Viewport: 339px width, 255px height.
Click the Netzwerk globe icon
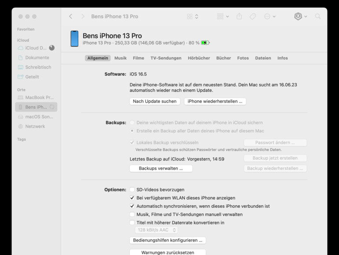20,126
